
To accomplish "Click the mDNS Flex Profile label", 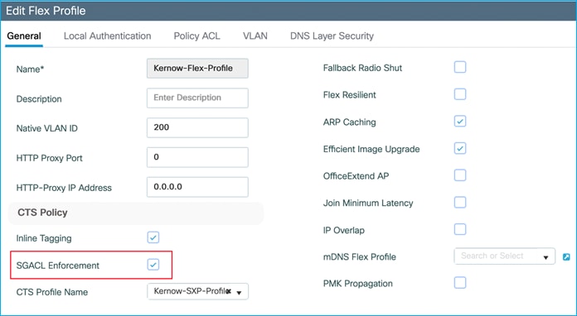I will pyautogui.click(x=360, y=257).
